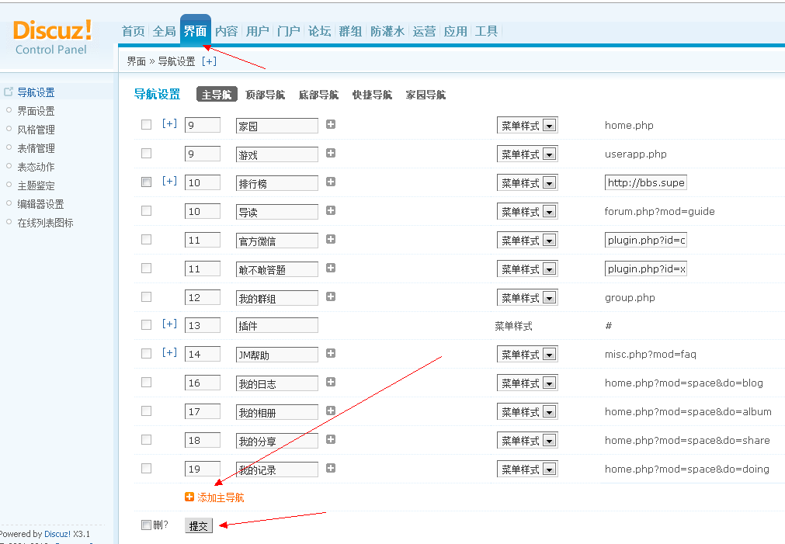This screenshot has width=785, height=544.
Task: Open 编辑器设置 in the sidebar
Action: pos(40,204)
